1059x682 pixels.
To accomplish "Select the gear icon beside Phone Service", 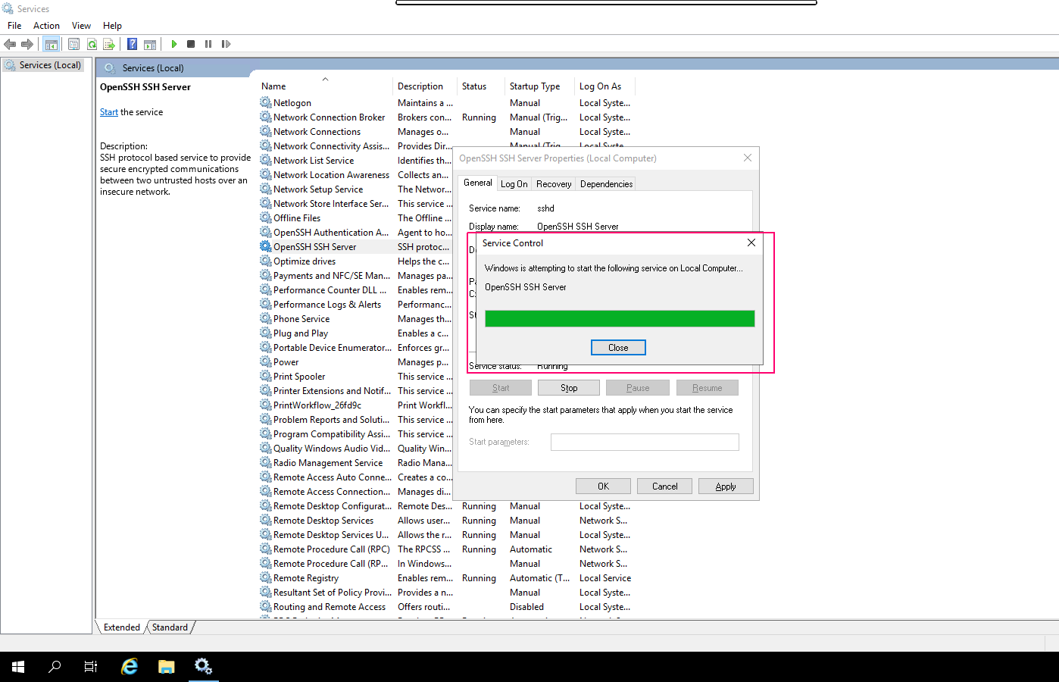I will coord(266,318).
